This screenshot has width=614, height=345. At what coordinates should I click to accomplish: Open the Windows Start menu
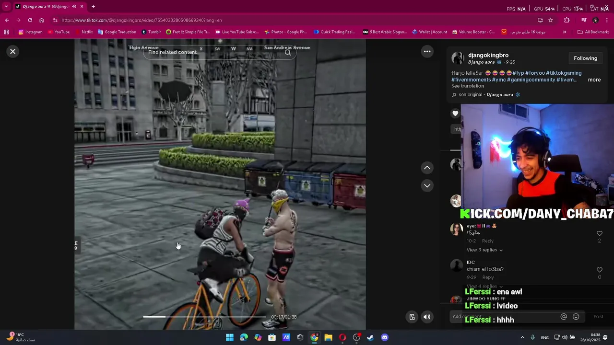(x=230, y=337)
